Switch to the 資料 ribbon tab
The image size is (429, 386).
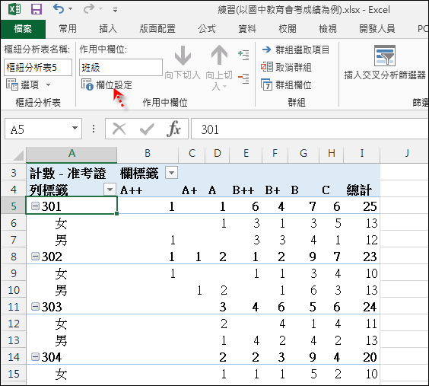point(247,29)
